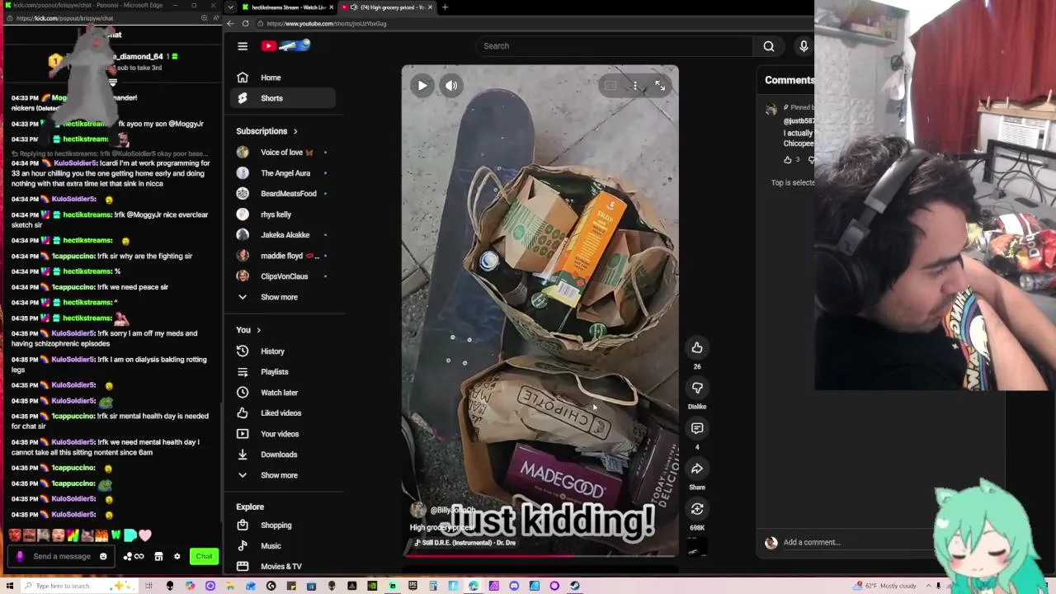Insert the pink heart emote in Kick chat
Screen dimensions: 1056x594
(x=145, y=535)
